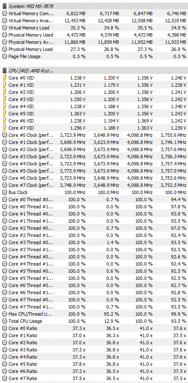This screenshot has height=383, width=188.
Task: Click the icon for Core #0 Ratio
Action: click(x=4, y=328)
